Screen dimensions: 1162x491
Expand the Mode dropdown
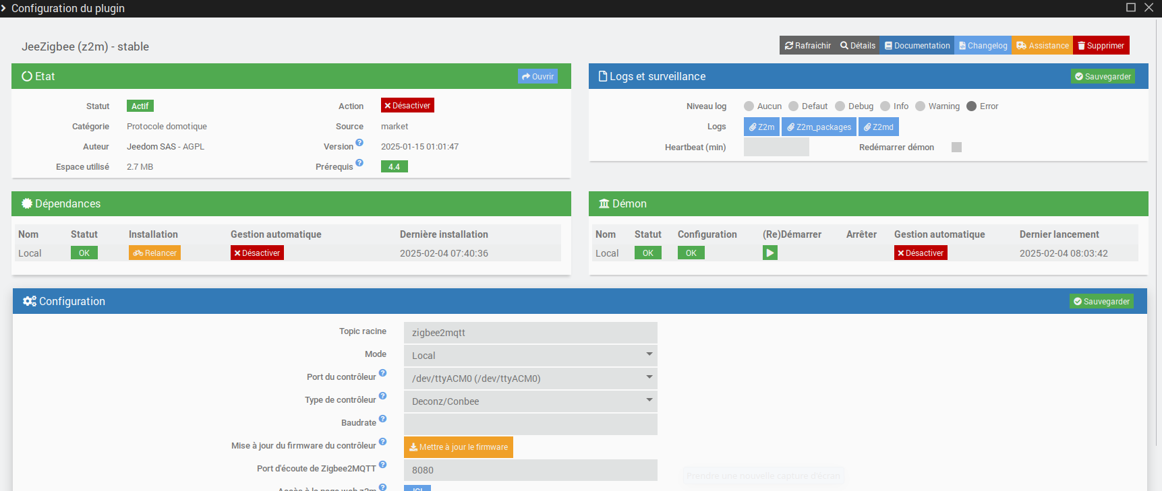[530, 356]
